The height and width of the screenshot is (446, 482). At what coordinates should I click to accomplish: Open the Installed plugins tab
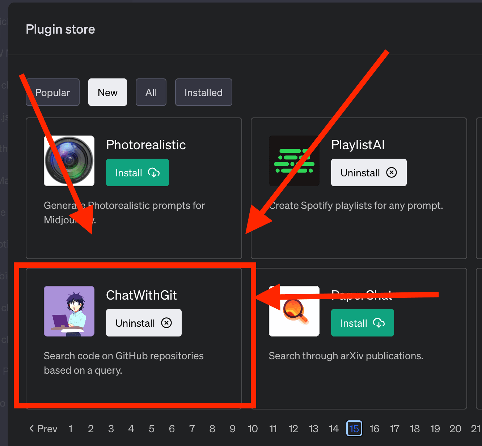tap(203, 92)
